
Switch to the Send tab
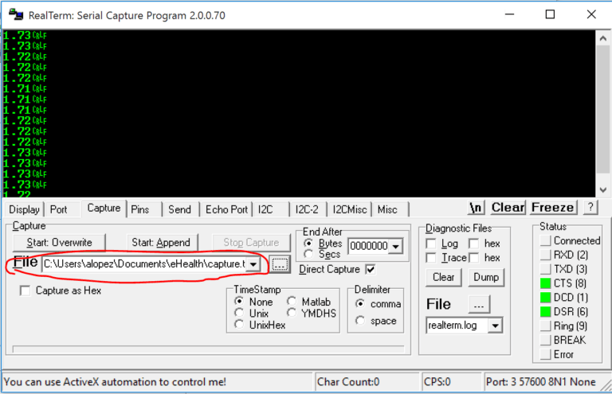point(179,209)
